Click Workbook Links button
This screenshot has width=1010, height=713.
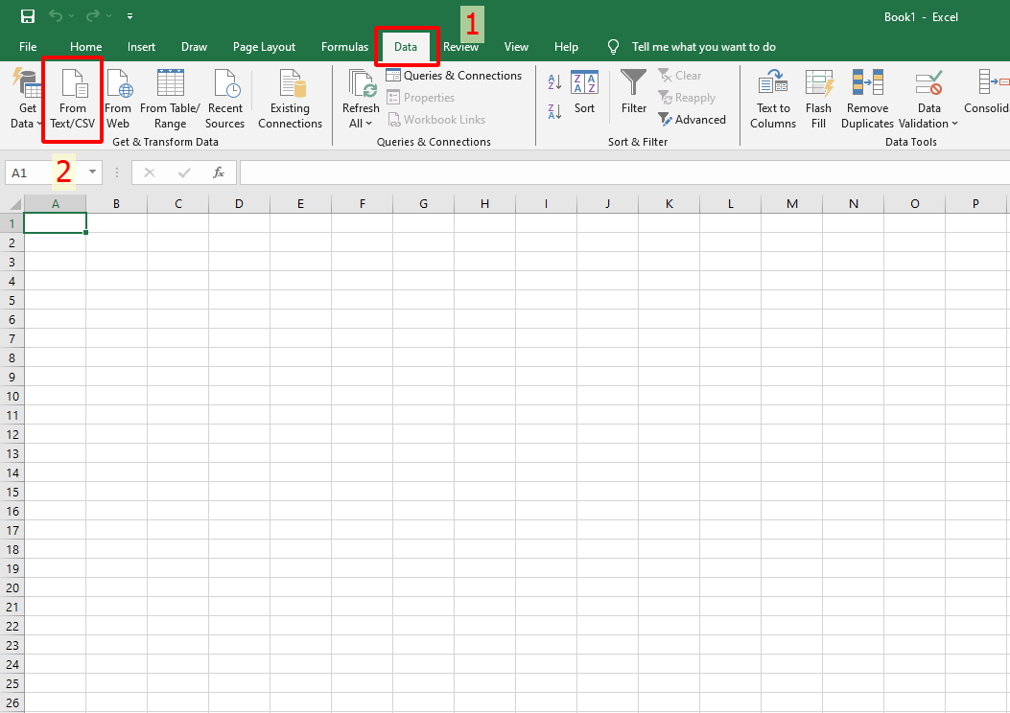click(436, 119)
